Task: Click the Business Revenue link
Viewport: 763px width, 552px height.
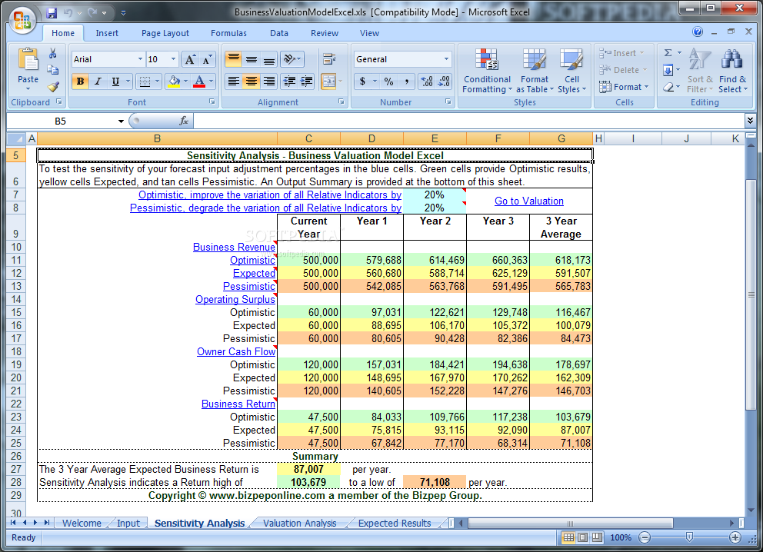Action: pos(234,247)
